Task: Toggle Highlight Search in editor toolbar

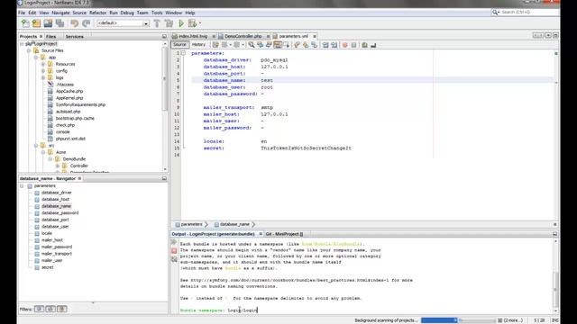Action: click(x=278, y=45)
